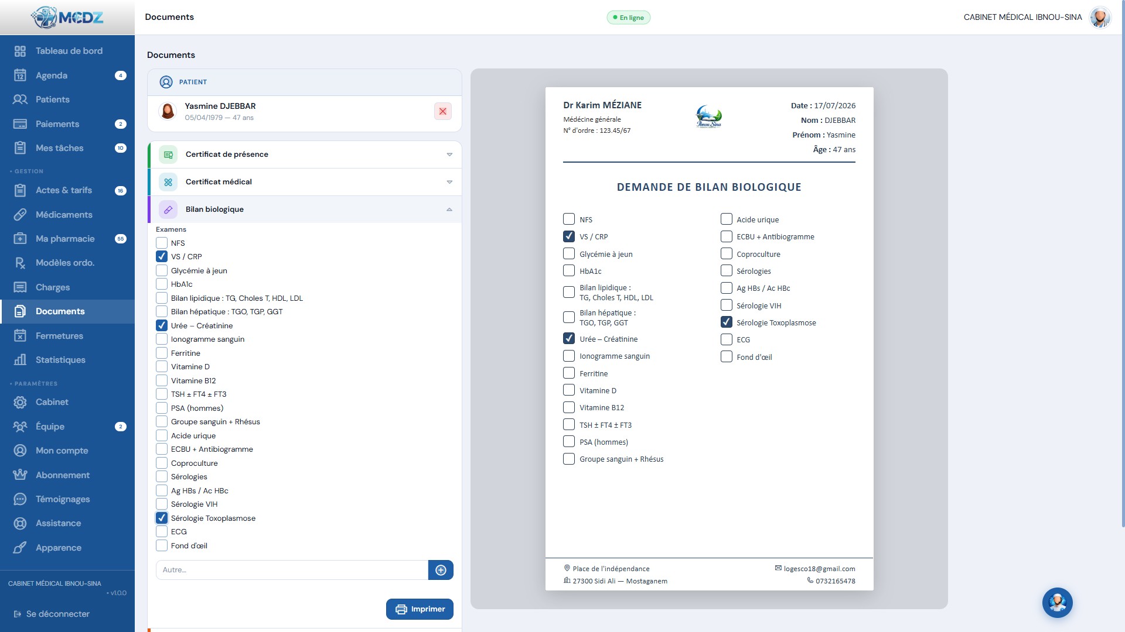Open Abonnement crown icon

coord(20,475)
